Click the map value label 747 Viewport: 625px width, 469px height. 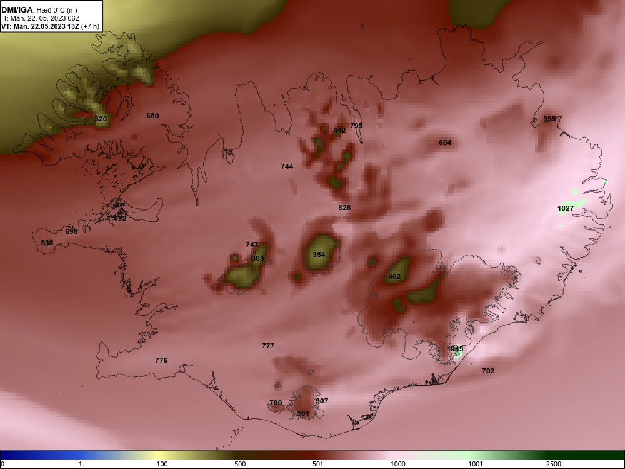(x=252, y=245)
